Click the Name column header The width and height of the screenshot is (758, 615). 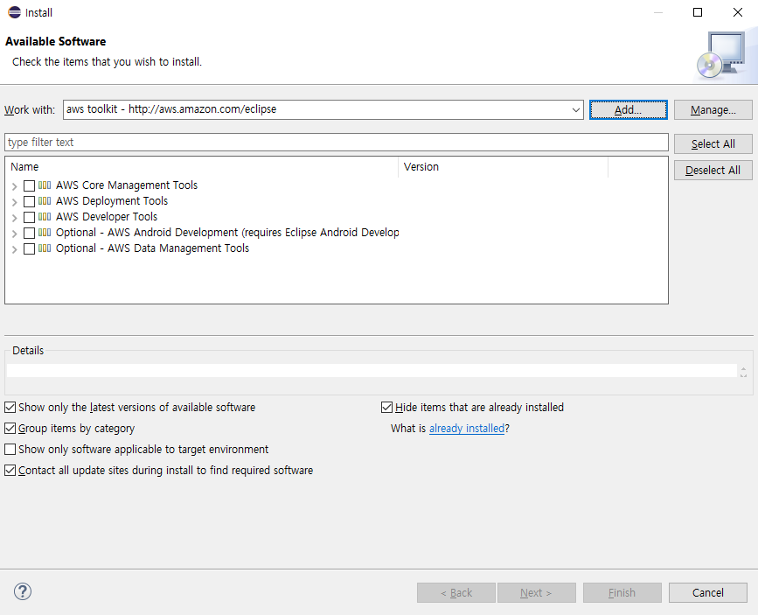coord(202,167)
